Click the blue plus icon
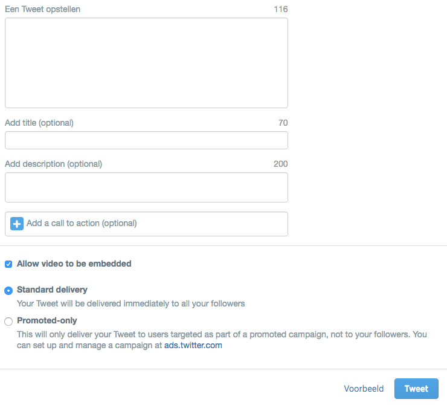 [17, 224]
